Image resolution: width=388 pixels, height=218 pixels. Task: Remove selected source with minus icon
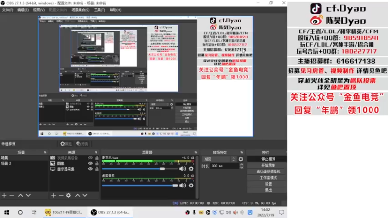(x=61, y=195)
